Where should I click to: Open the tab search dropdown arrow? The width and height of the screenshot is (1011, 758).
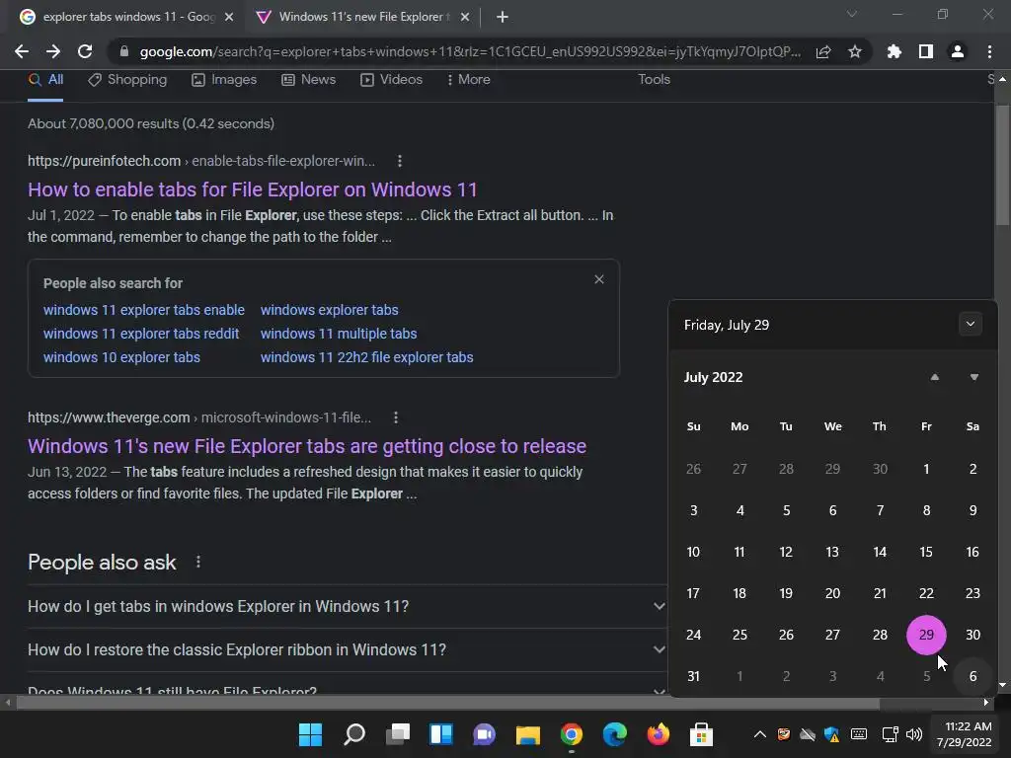click(x=852, y=14)
